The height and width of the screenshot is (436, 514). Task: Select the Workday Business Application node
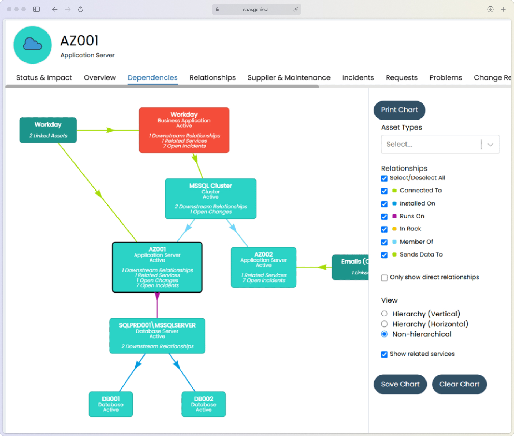pos(184,130)
